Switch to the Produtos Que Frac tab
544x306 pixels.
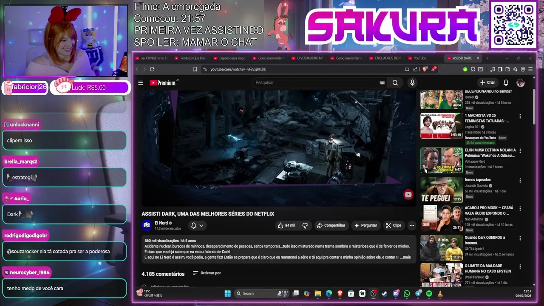tap(191, 58)
